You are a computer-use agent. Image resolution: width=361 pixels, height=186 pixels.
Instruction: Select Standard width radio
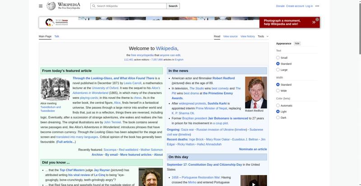pyautogui.click(x=278, y=84)
